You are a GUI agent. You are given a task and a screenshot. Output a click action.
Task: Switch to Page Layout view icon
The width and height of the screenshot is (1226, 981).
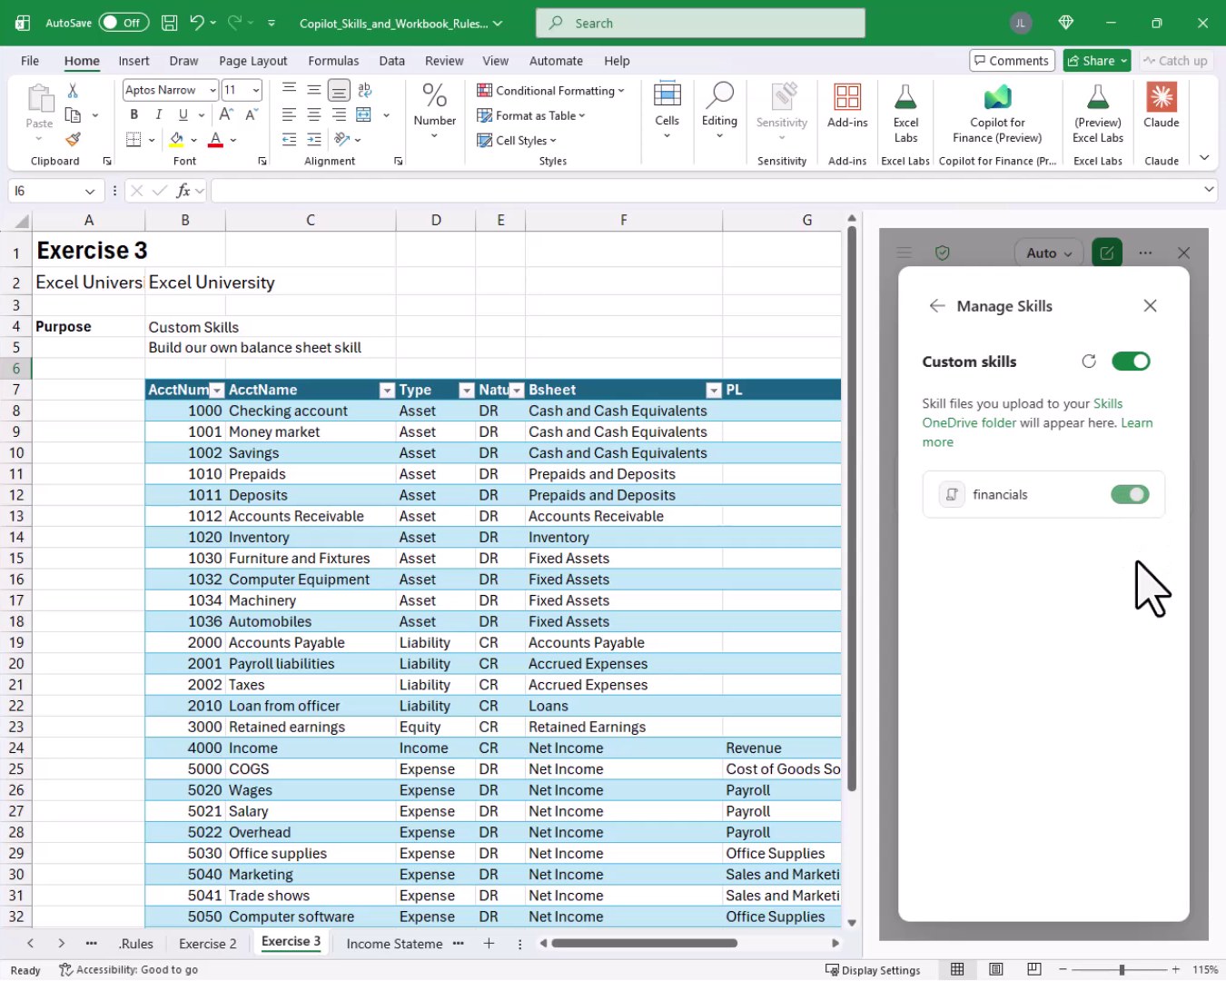click(x=996, y=969)
